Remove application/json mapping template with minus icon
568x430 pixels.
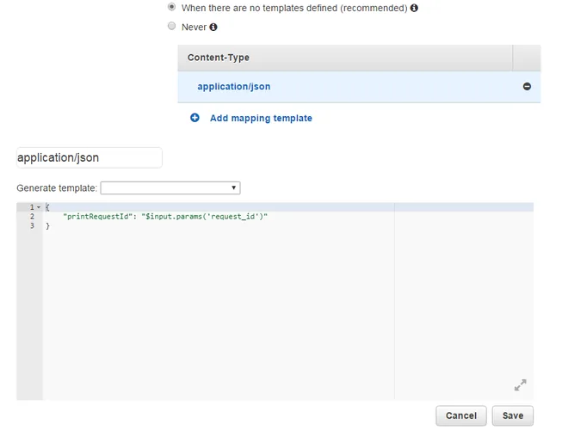pyautogui.click(x=527, y=86)
